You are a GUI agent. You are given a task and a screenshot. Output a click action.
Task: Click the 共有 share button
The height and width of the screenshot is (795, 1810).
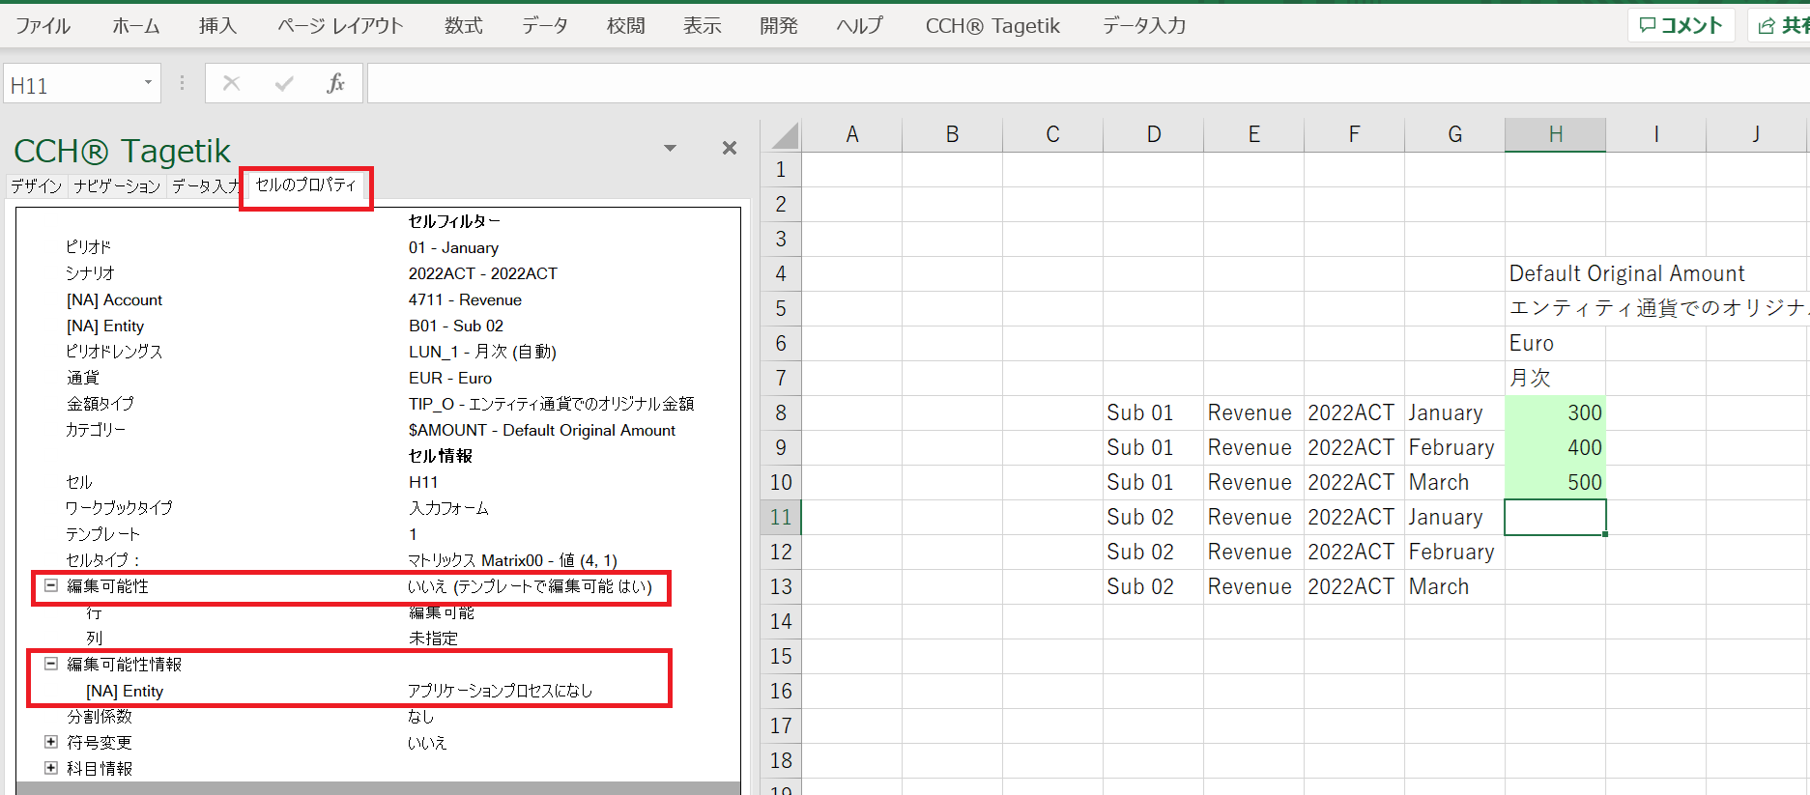pos(1783,26)
